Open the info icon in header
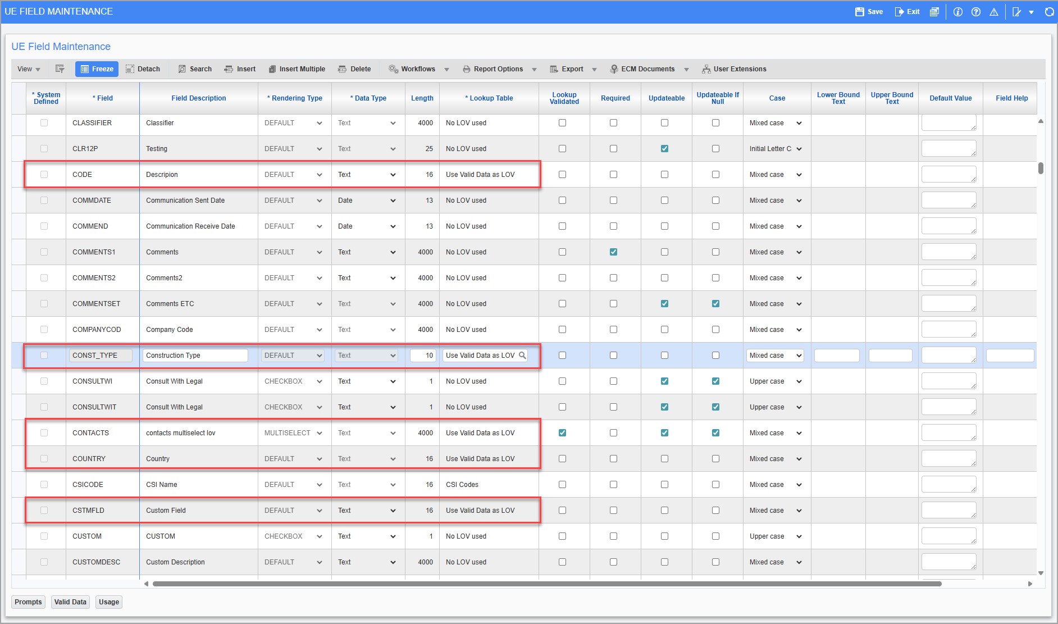This screenshot has width=1058, height=624. pyautogui.click(x=958, y=12)
